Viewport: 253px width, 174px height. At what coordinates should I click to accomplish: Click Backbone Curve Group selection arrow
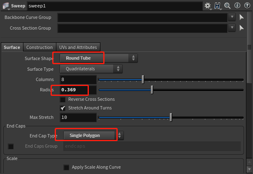point(241,17)
